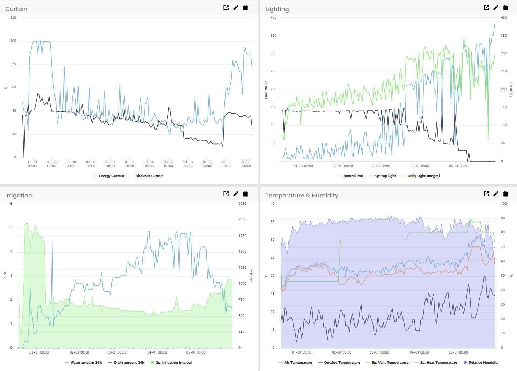
Task: Delete the Temperature & Humidity chart
Action: 505,194
